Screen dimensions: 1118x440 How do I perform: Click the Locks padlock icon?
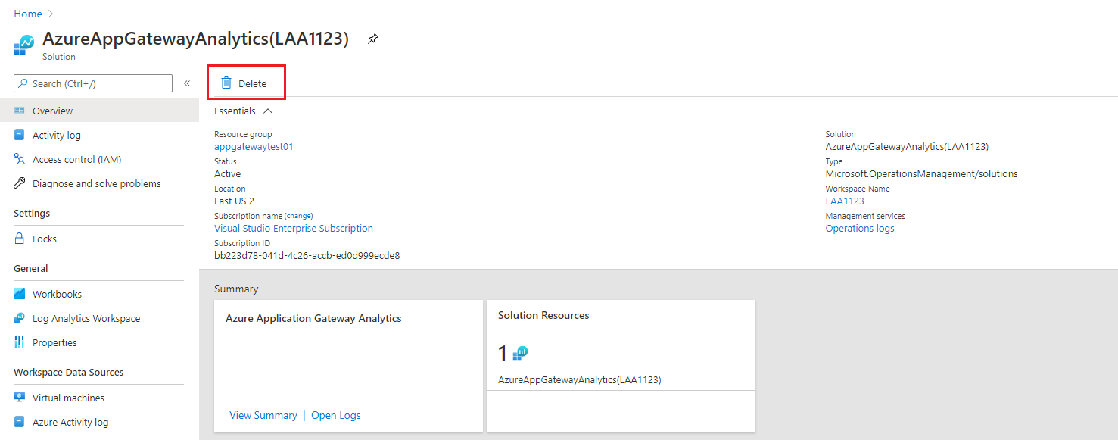click(x=20, y=239)
